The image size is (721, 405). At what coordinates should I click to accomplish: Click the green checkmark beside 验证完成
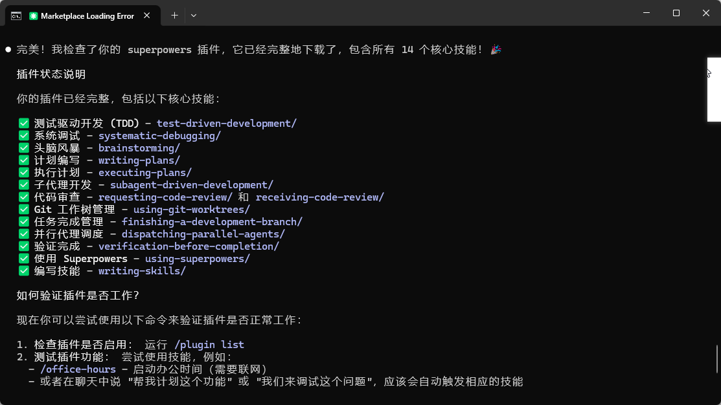[24, 246]
